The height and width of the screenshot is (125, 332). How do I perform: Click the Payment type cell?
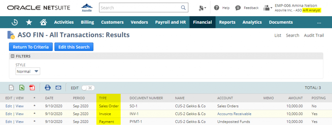[x=106, y=122]
